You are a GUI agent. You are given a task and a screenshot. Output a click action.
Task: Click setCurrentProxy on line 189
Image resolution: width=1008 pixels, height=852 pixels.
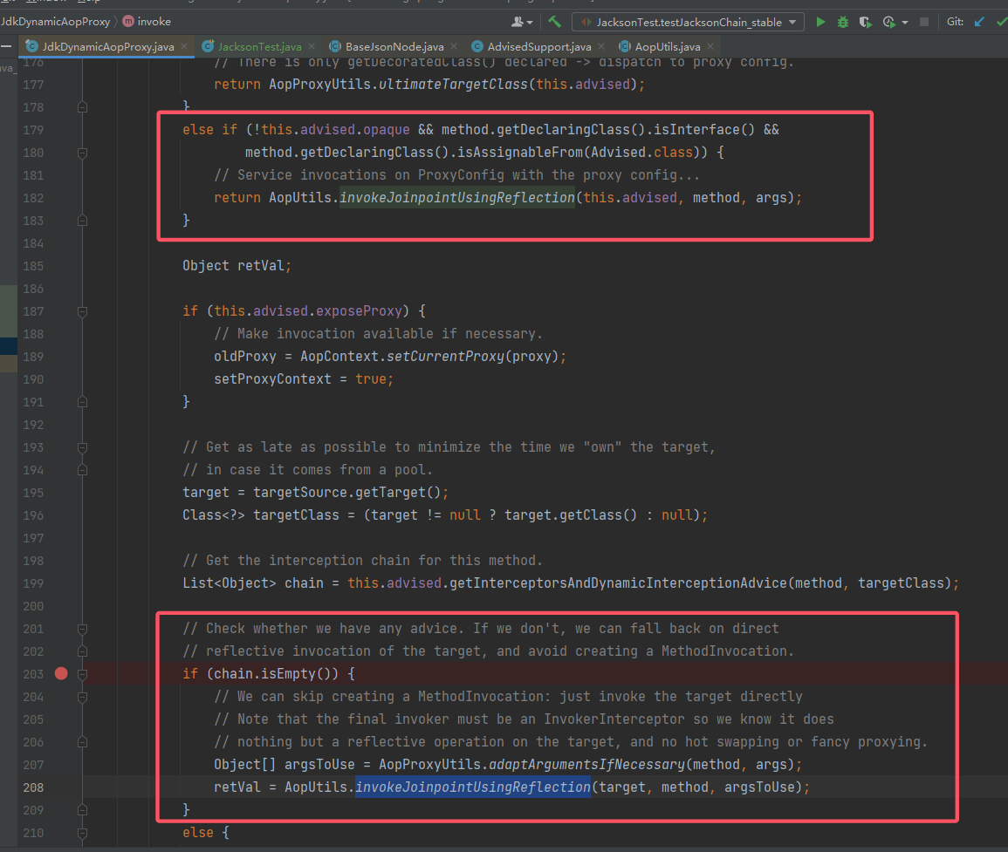pos(445,356)
